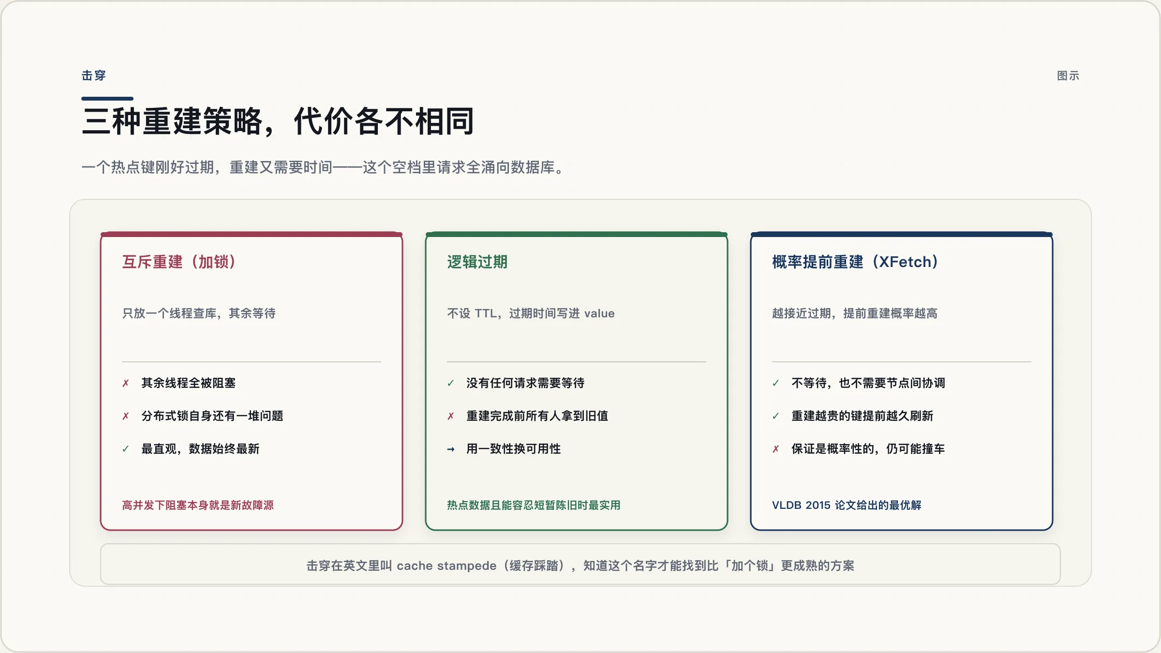Click the text 没有任何请求需要等待
The height and width of the screenshot is (653, 1161).
pos(525,383)
